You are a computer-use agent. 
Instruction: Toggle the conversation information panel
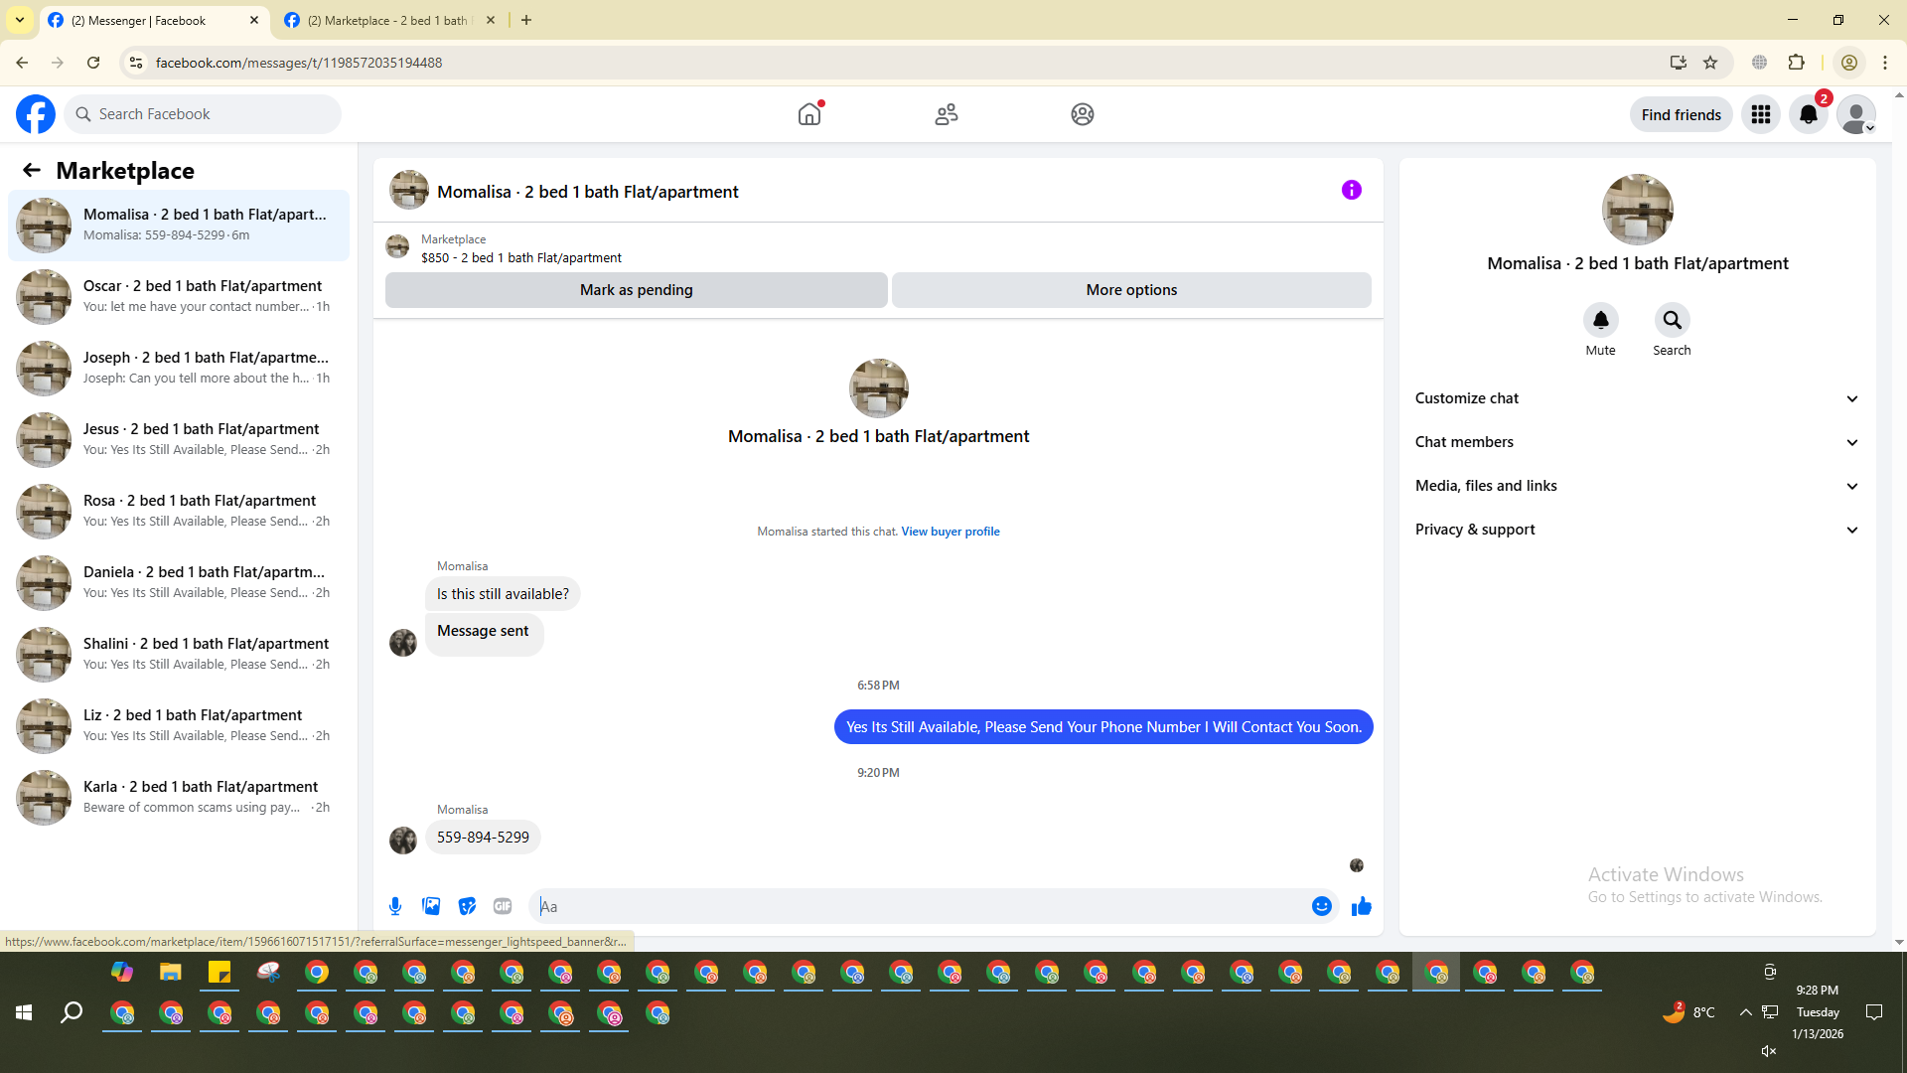pos(1351,190)
